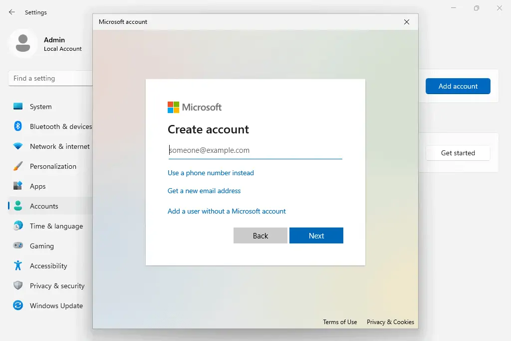Minimize the Settings window
Viewport: 511px width, 341px height.
click(453, 8)
